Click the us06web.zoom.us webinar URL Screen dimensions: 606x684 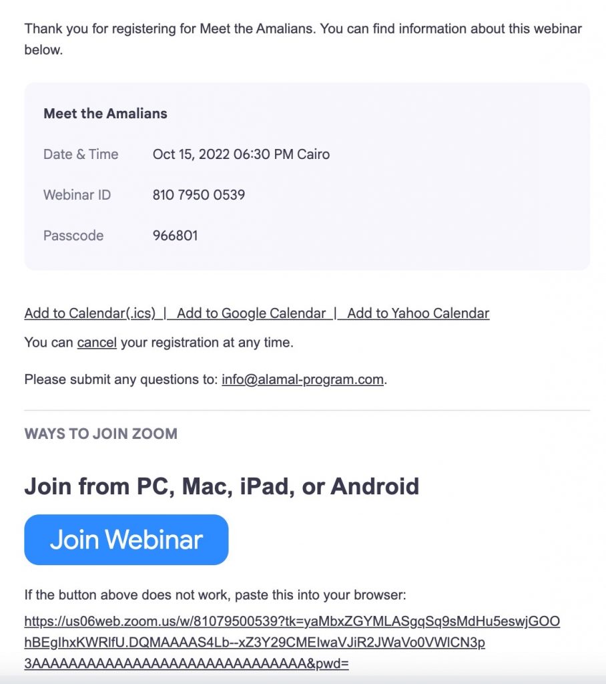click(292, 622)
